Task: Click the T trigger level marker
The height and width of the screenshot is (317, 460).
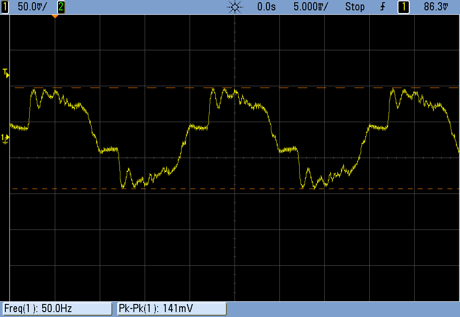Action: (5, 73)
